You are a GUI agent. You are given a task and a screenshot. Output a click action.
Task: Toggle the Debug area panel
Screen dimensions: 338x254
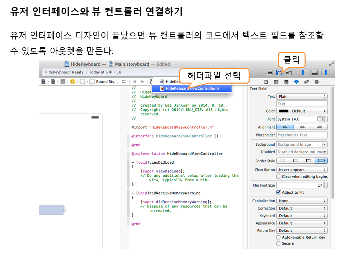pyautogui.click(x=315, y=73)
